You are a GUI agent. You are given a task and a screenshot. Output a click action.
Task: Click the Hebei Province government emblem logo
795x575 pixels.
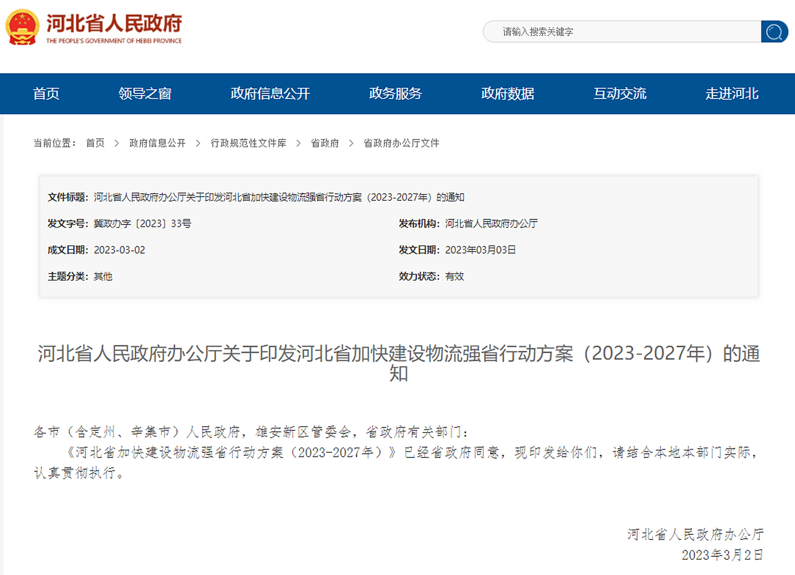coord(22,27)
